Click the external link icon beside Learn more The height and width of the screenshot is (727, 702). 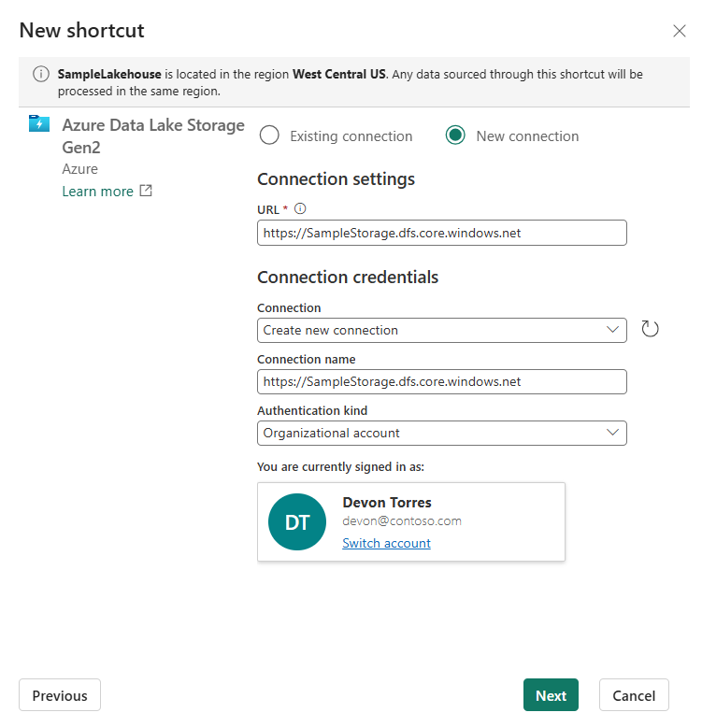point(146,191)
